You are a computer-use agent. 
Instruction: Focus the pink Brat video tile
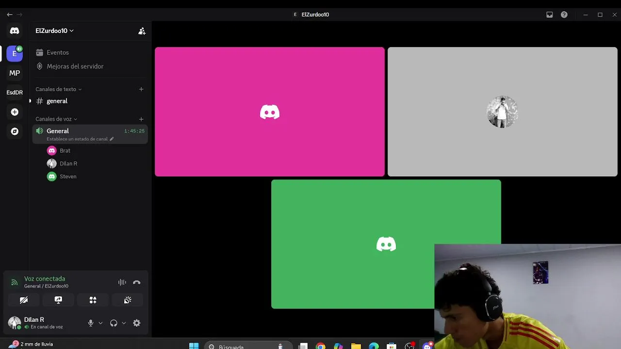[270, 112]
